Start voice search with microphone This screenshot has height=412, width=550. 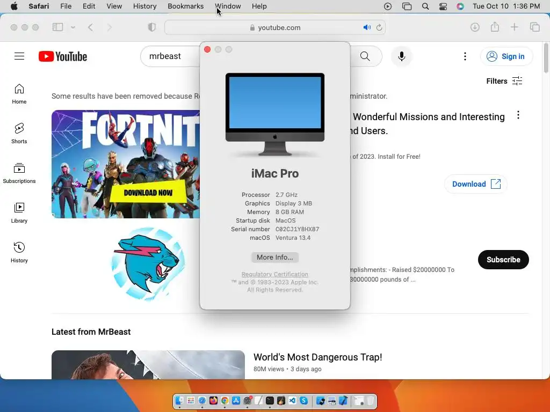point(402,56)
